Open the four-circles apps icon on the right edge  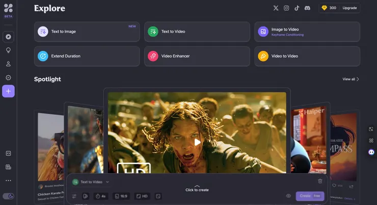pyautogui.click(x=371, y=140)
